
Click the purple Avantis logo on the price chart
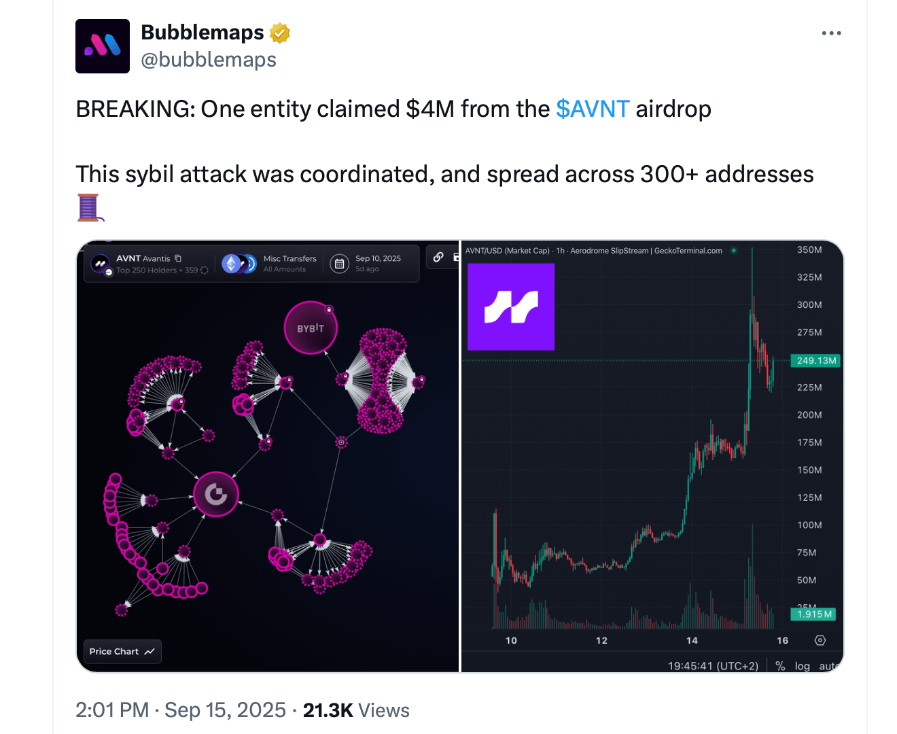[510, 307]
